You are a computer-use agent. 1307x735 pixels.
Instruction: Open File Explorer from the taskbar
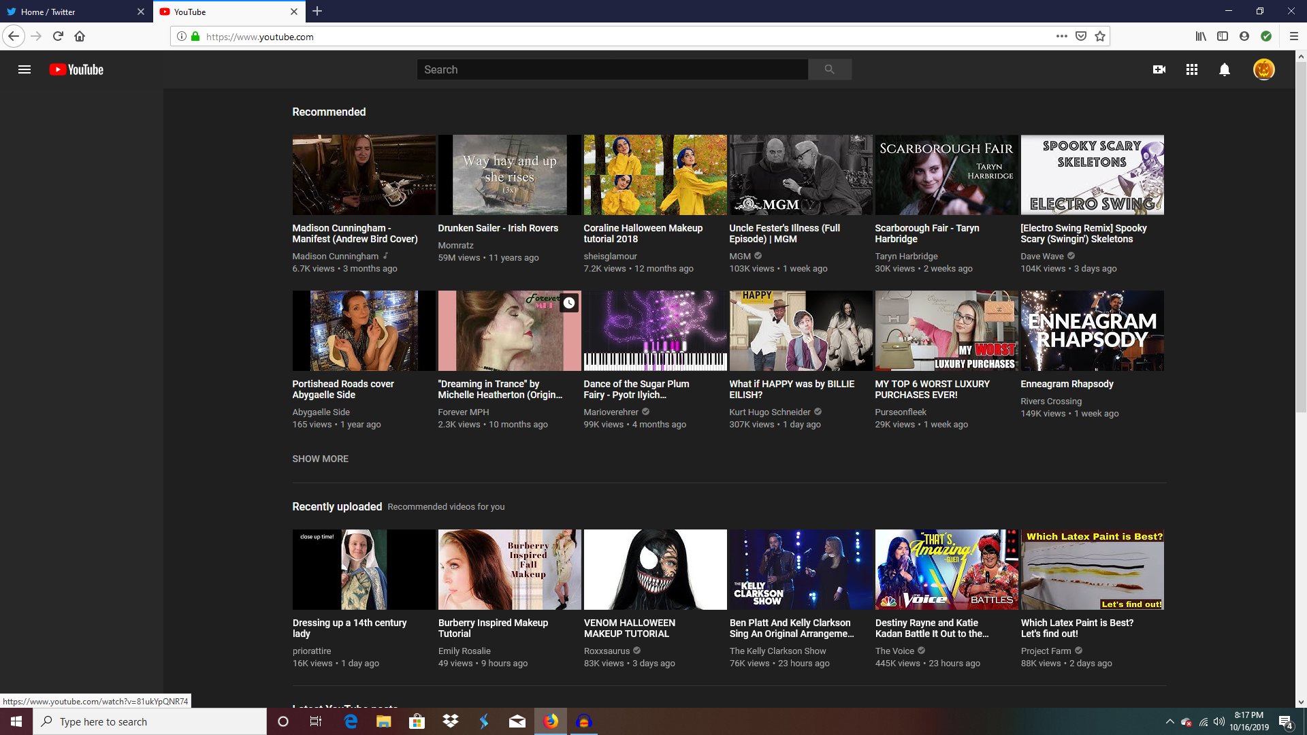pos(384,721)
